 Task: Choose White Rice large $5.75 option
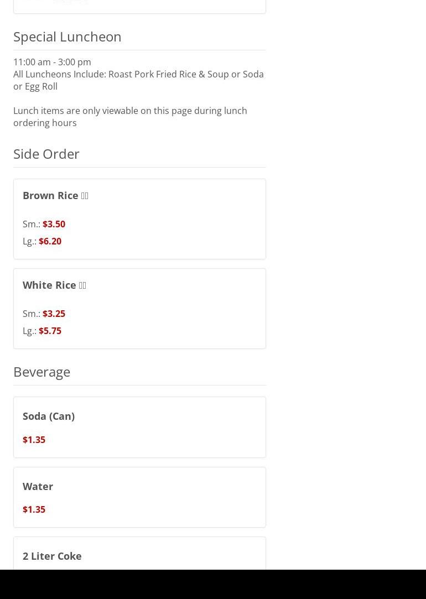click(50, 331)
